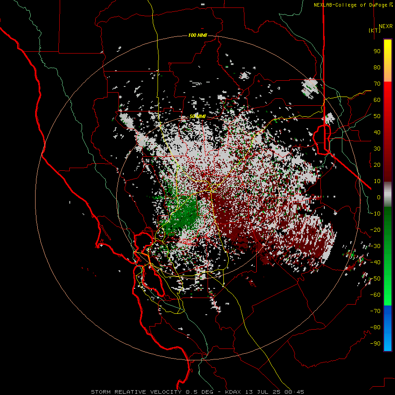
Task: Click the -20 value on velocity scale
Action: pos(375,230)
